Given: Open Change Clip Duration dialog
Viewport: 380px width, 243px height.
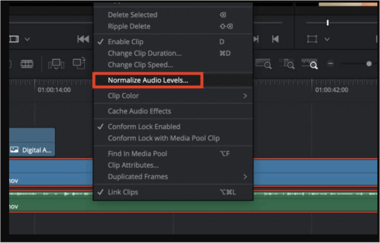Looking at the screenshot, I should pos(173,53).
